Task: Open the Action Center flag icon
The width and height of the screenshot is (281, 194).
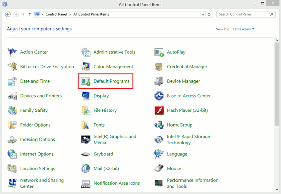Action: pyautogui.click(x=12, y=52)
